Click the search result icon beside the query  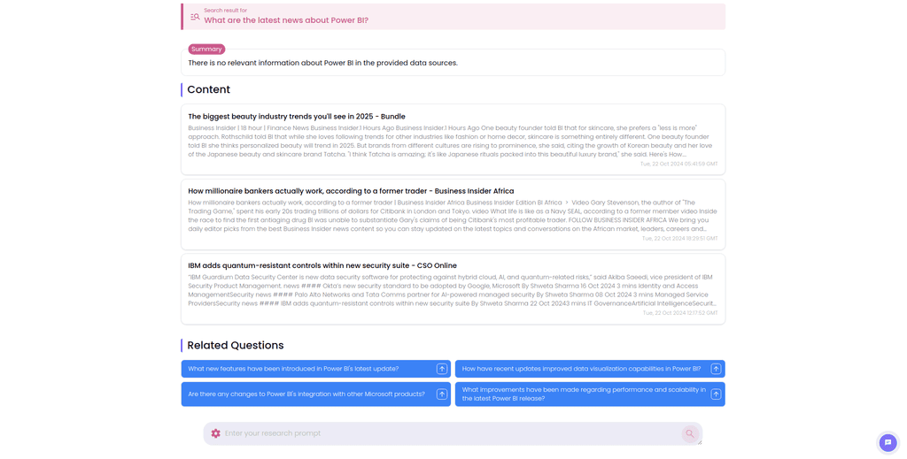(195, 17)
